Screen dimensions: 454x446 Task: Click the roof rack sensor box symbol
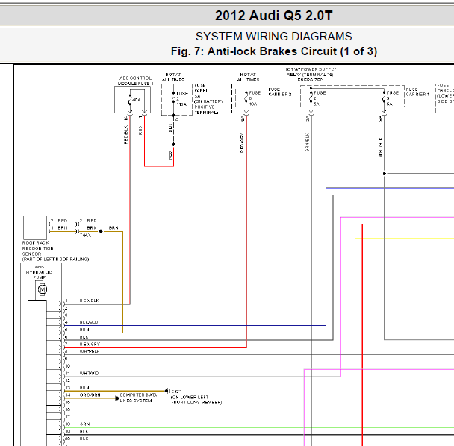point(35,227)
